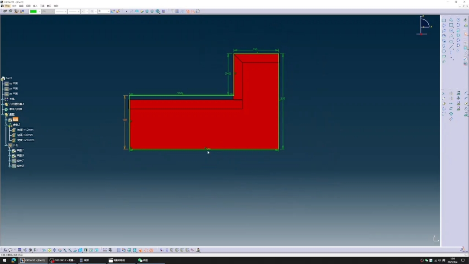The image size is (469, 264).
Task: Open the 开始 (Start) menu
Action: (x=7, y=6)
